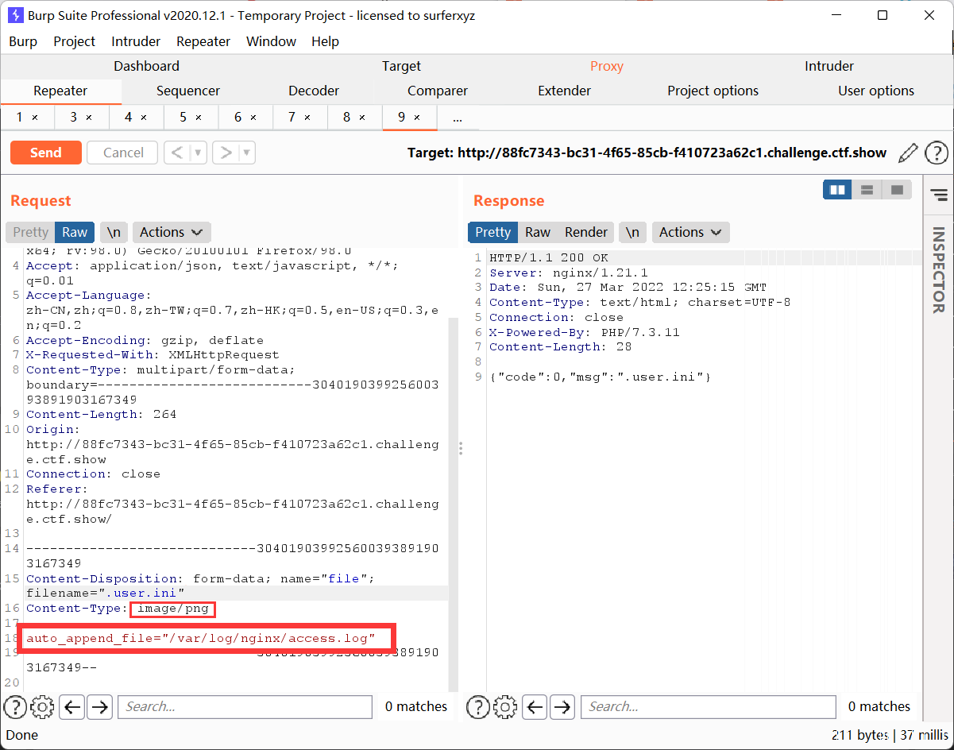Click the Response search input field
The image size is (954, 750).
coord(708,706)
